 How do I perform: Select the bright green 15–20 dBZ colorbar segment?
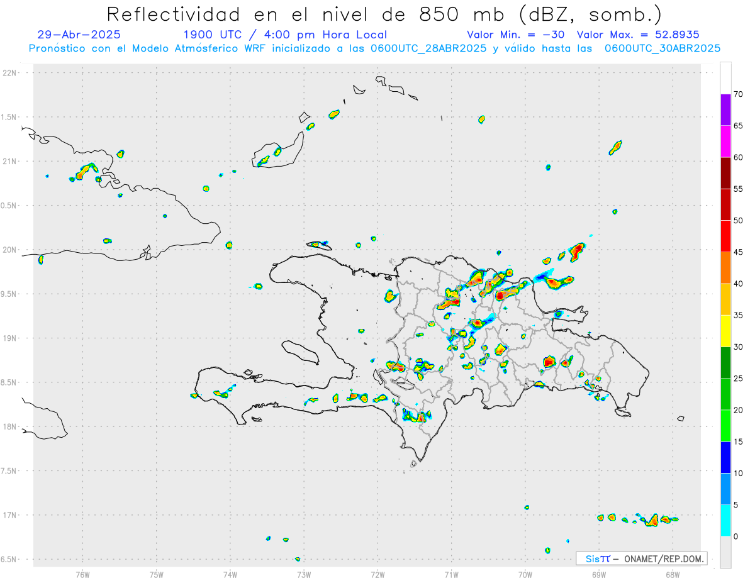coord(725,426)
